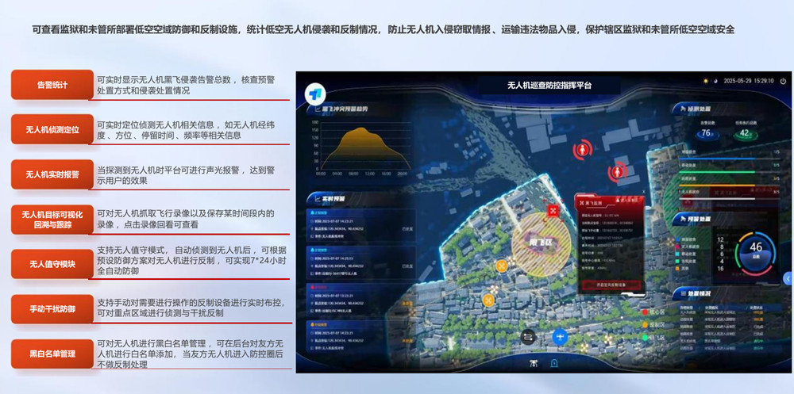Click legend count 16 in 预警处置
Image resolution: width=794 pixels, height=394 pixels.
720,269
